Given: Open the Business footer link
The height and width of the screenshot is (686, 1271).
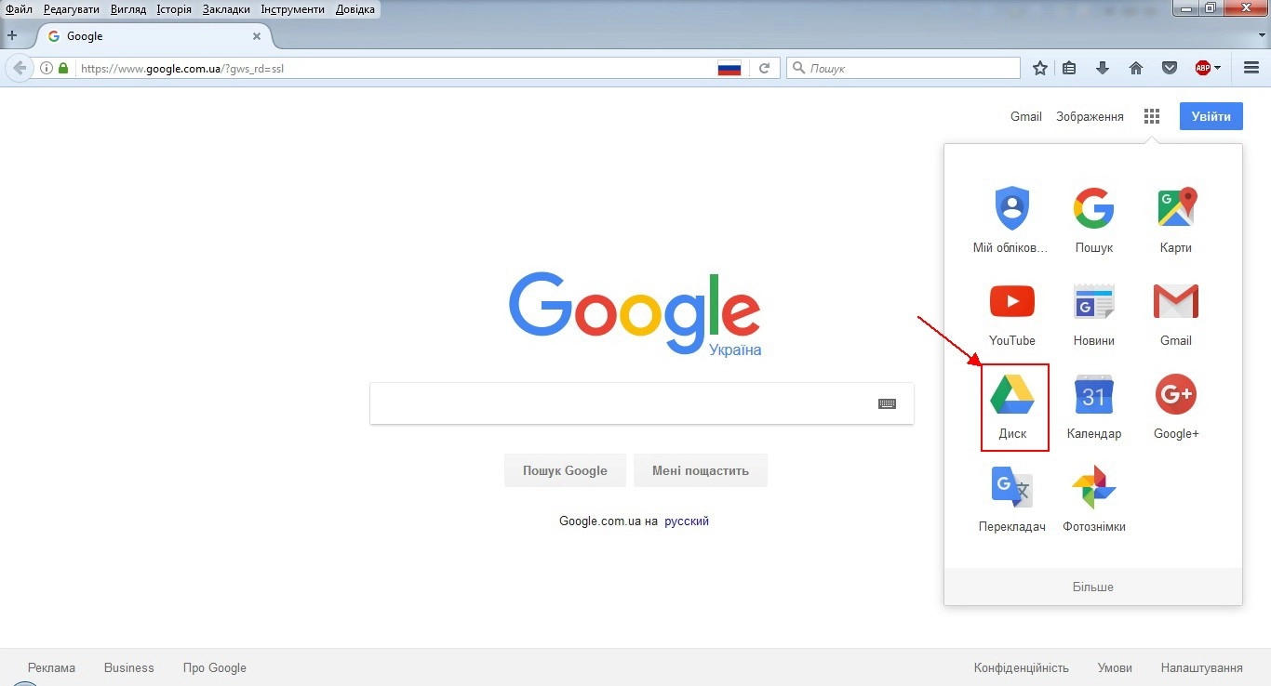Looking at the screenshot, I should [129, 667].
